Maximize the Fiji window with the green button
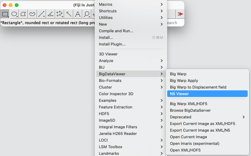 [x=17, y=5]
